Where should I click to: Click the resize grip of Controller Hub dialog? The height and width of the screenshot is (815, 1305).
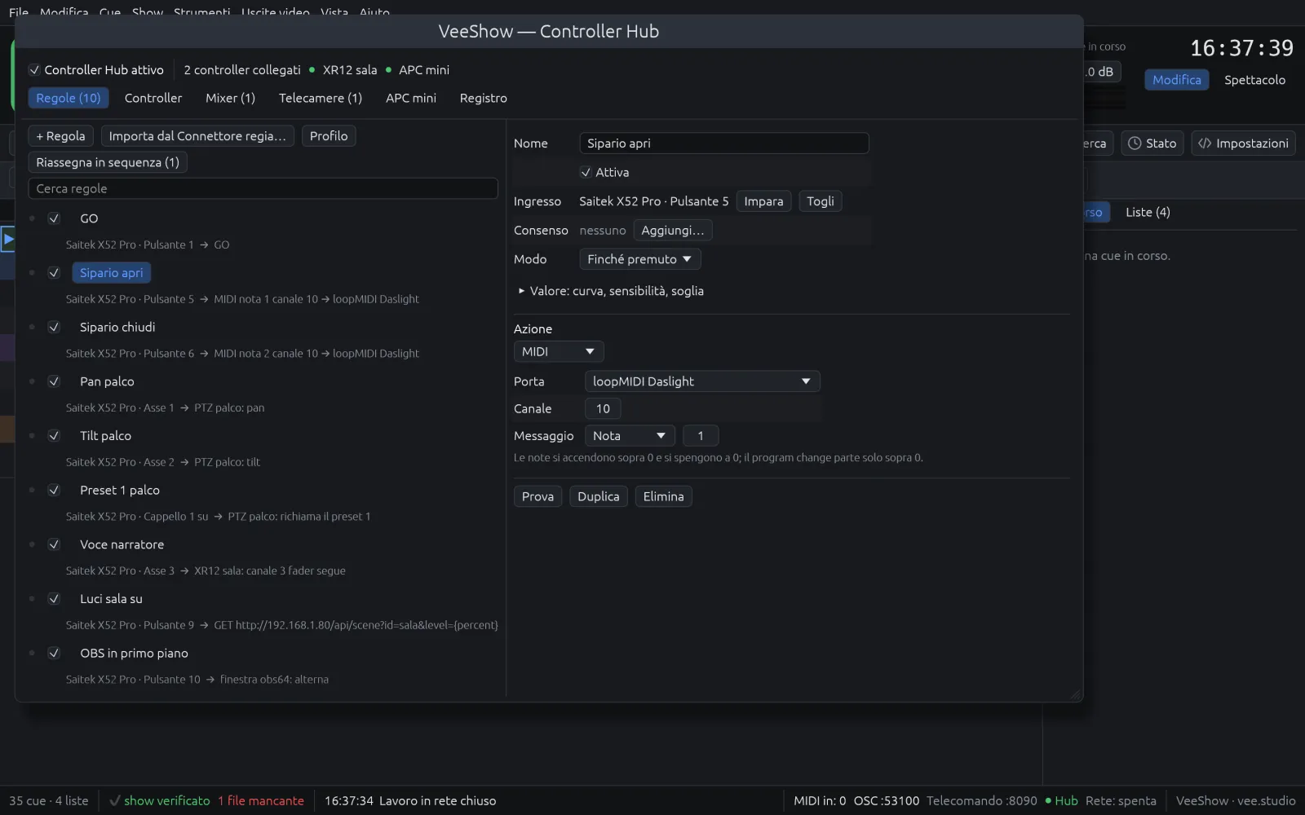[1075, 694]
